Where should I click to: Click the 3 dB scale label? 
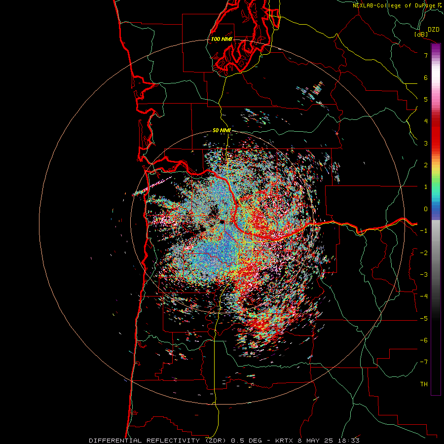[426, 143]
